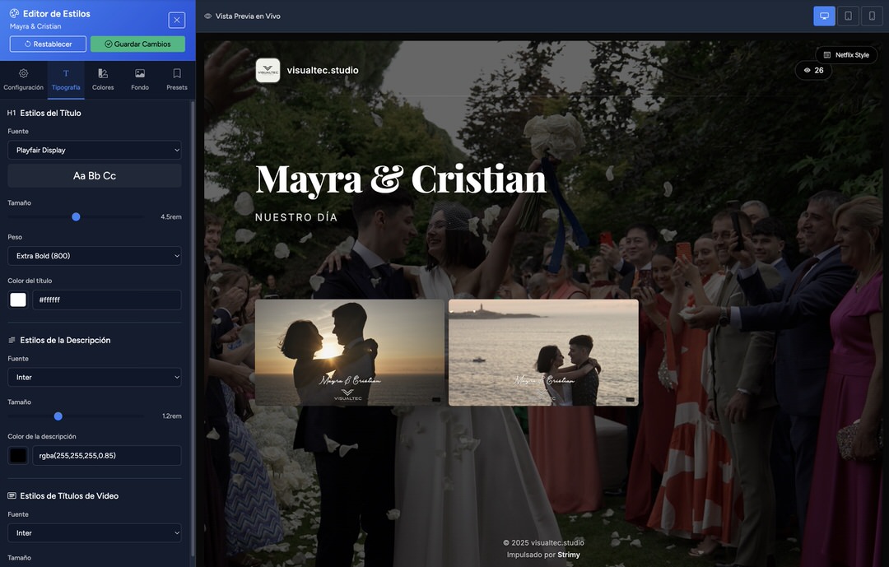Click the eye icon showing 26 views

coord(805,68)
